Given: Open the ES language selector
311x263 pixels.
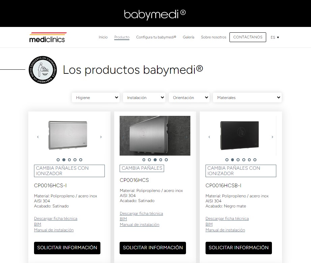Looking at the screenshot, I should [x=275, y=37].
